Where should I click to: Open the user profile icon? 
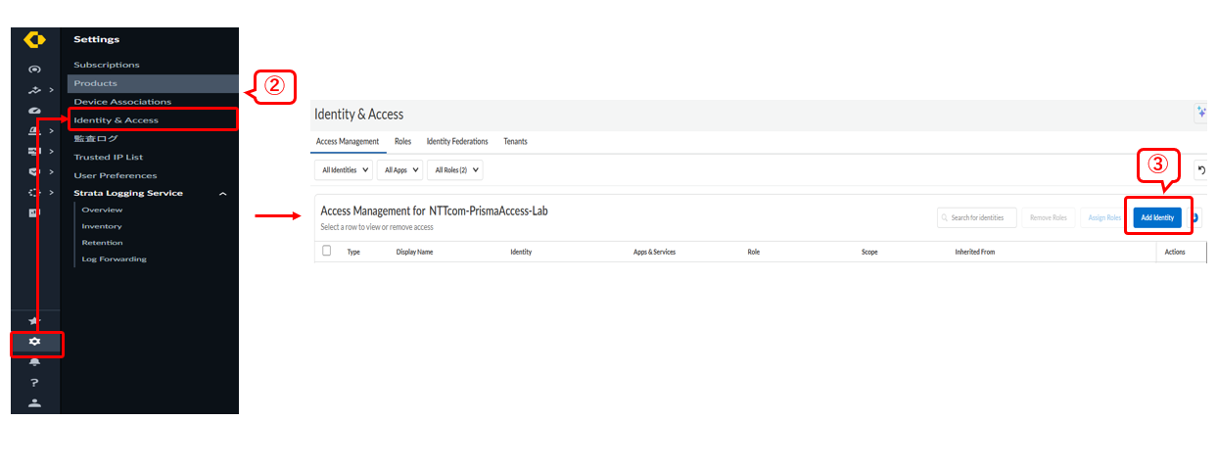pyautogui.click(x=35, y=402)
